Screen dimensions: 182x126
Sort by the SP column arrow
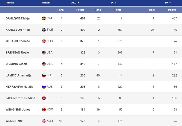coord(170,3)
